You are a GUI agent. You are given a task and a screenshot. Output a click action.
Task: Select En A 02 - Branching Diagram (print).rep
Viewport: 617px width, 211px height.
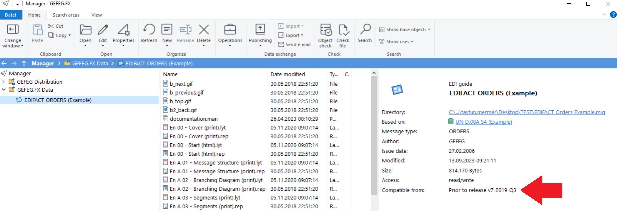pyautogui.click(x=217, y=189)
